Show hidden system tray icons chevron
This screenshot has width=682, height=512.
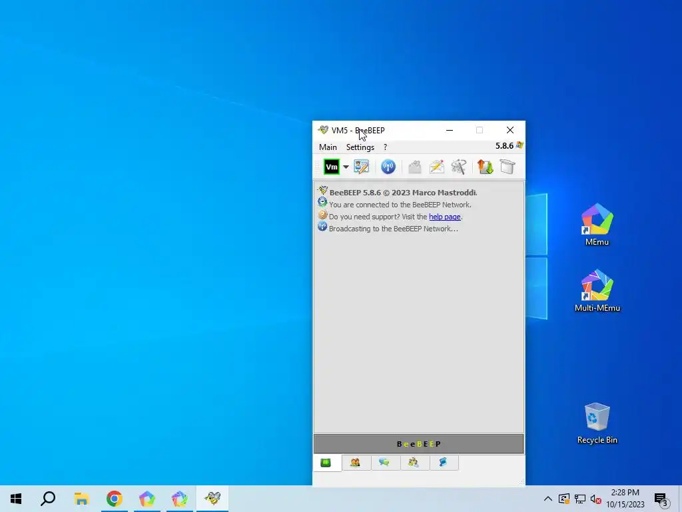[x=548, y=499]
